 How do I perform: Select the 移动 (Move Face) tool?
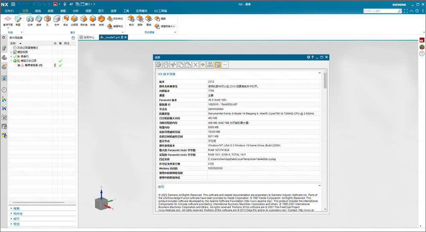click(x=131, y=20)
